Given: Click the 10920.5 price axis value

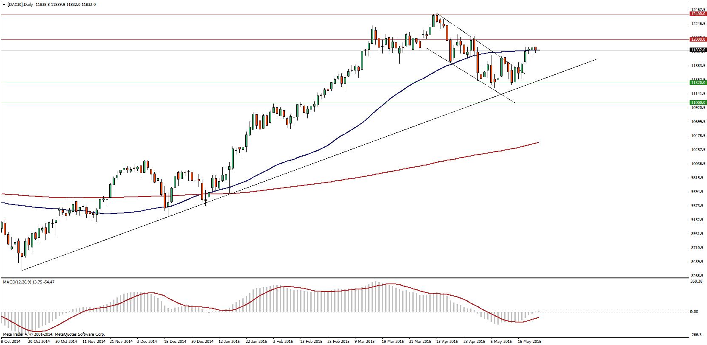Looking at the screenshot, I should pos(699,108).
